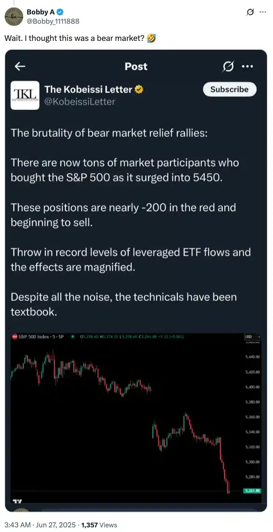Select the Post header title
Image resolution: width=273 pixels, height=532 pixels.
click(x=135, y=66)
